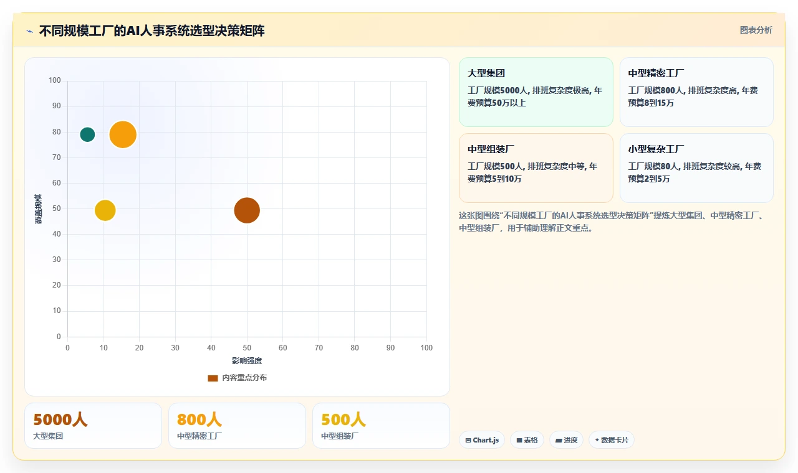
Task: Click text 工厂规模5000人, 排班复杂度极高
Action: pyautogui.click(x=529, y=90)
